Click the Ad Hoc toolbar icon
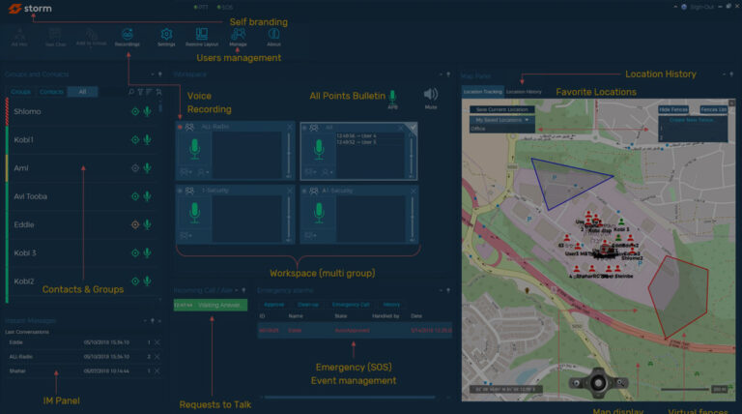This screenshot has width=742, height=414. pyautogui.click(x=19, y=38)
